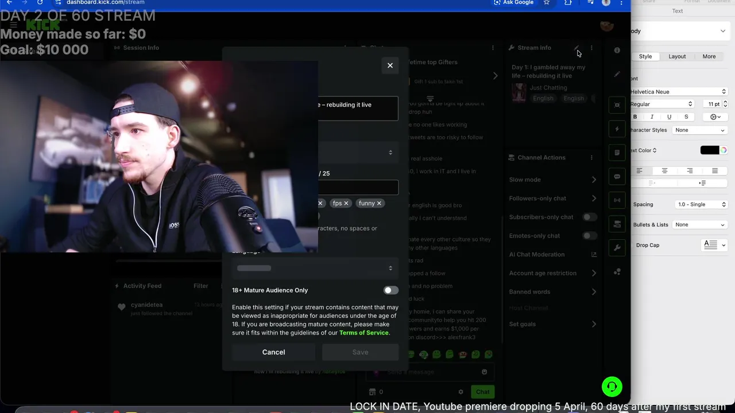Open Spacing 1.0 - Single dropdown
The height and width of the screenshot is (413, 735).
(701, 204)
